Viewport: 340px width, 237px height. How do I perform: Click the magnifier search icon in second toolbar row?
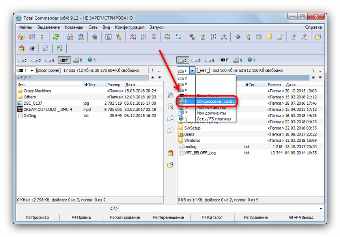(45, 49)
